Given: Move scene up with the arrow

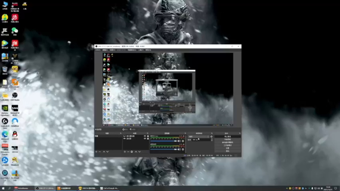Looking at the screenshot, I should 104,152.
